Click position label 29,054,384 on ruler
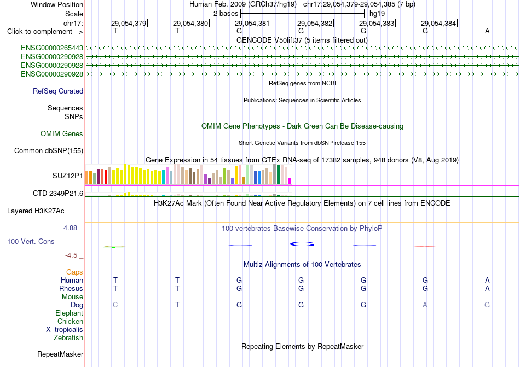The width and height of the screenshot is (520, 367). (x=438, y=23)
